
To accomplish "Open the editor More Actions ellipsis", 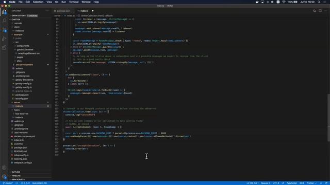I will pos(325,11).
